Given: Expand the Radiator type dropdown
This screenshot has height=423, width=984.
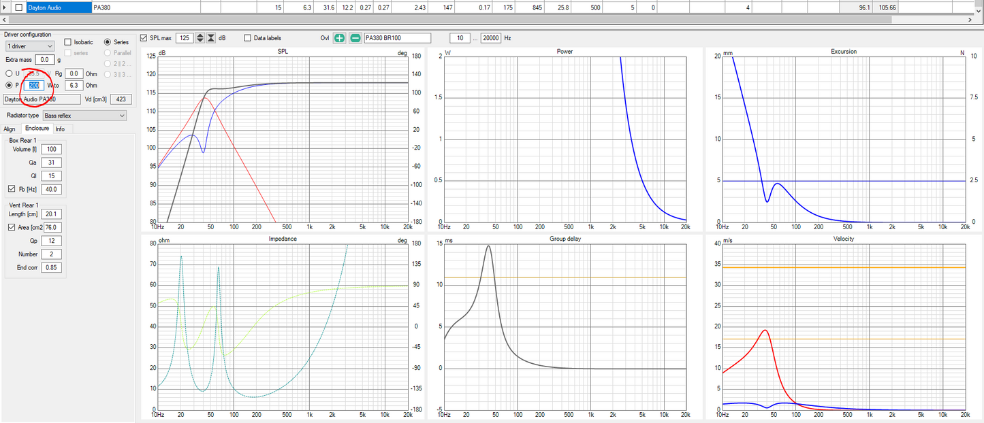Looking at the screenshot, I should 84,116.
